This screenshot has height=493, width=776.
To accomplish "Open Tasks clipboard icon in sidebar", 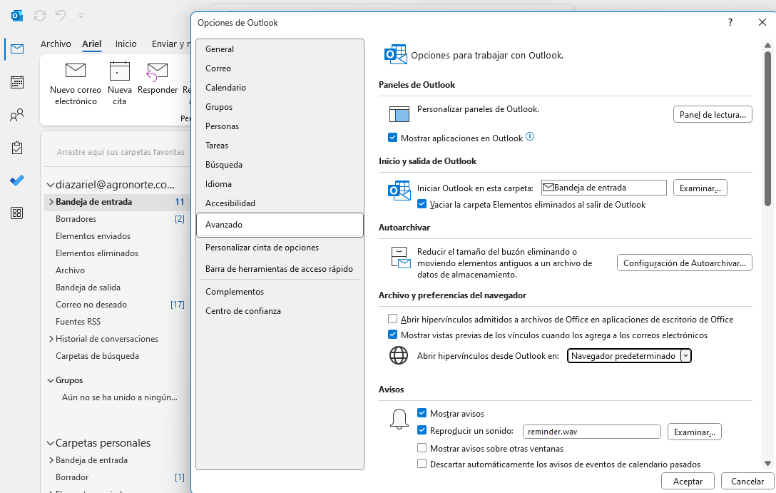I will [17, 148].
